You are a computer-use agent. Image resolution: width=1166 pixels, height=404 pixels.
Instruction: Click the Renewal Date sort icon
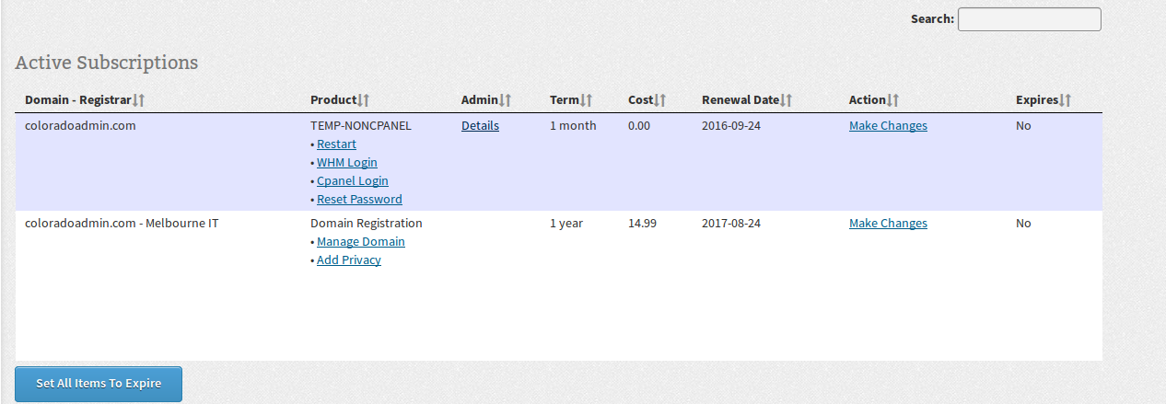click(786, 100)
